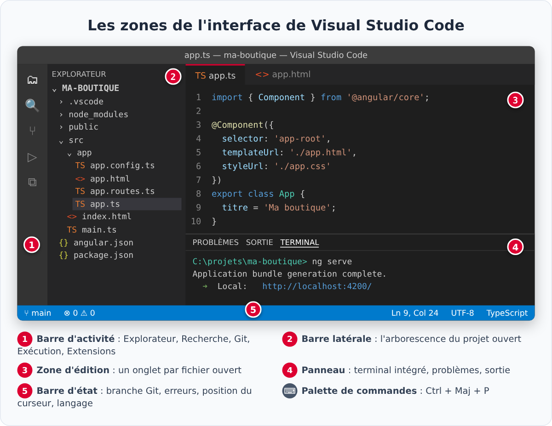Viewport: 552px width, 426px height.
Task: Open the SORTIE panel tab
Action: click(x=259, y=242)
